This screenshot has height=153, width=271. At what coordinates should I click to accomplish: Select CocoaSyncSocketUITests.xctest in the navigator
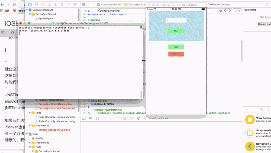57,109
